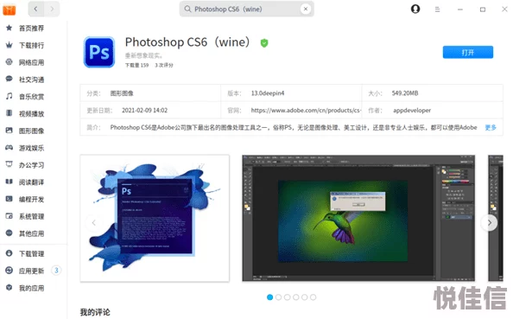This screenshot has width=513, height=319.
Task: Go forward with the right arrow button
Action: pos(52,10)
